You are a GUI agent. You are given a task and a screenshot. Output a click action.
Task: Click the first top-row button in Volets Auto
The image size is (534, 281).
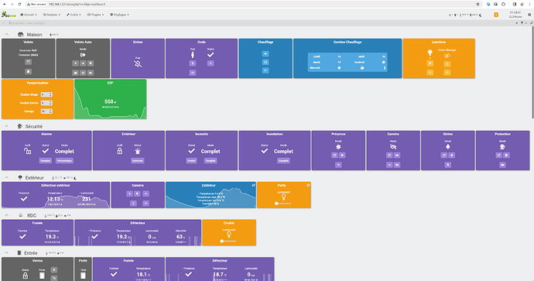75,63
